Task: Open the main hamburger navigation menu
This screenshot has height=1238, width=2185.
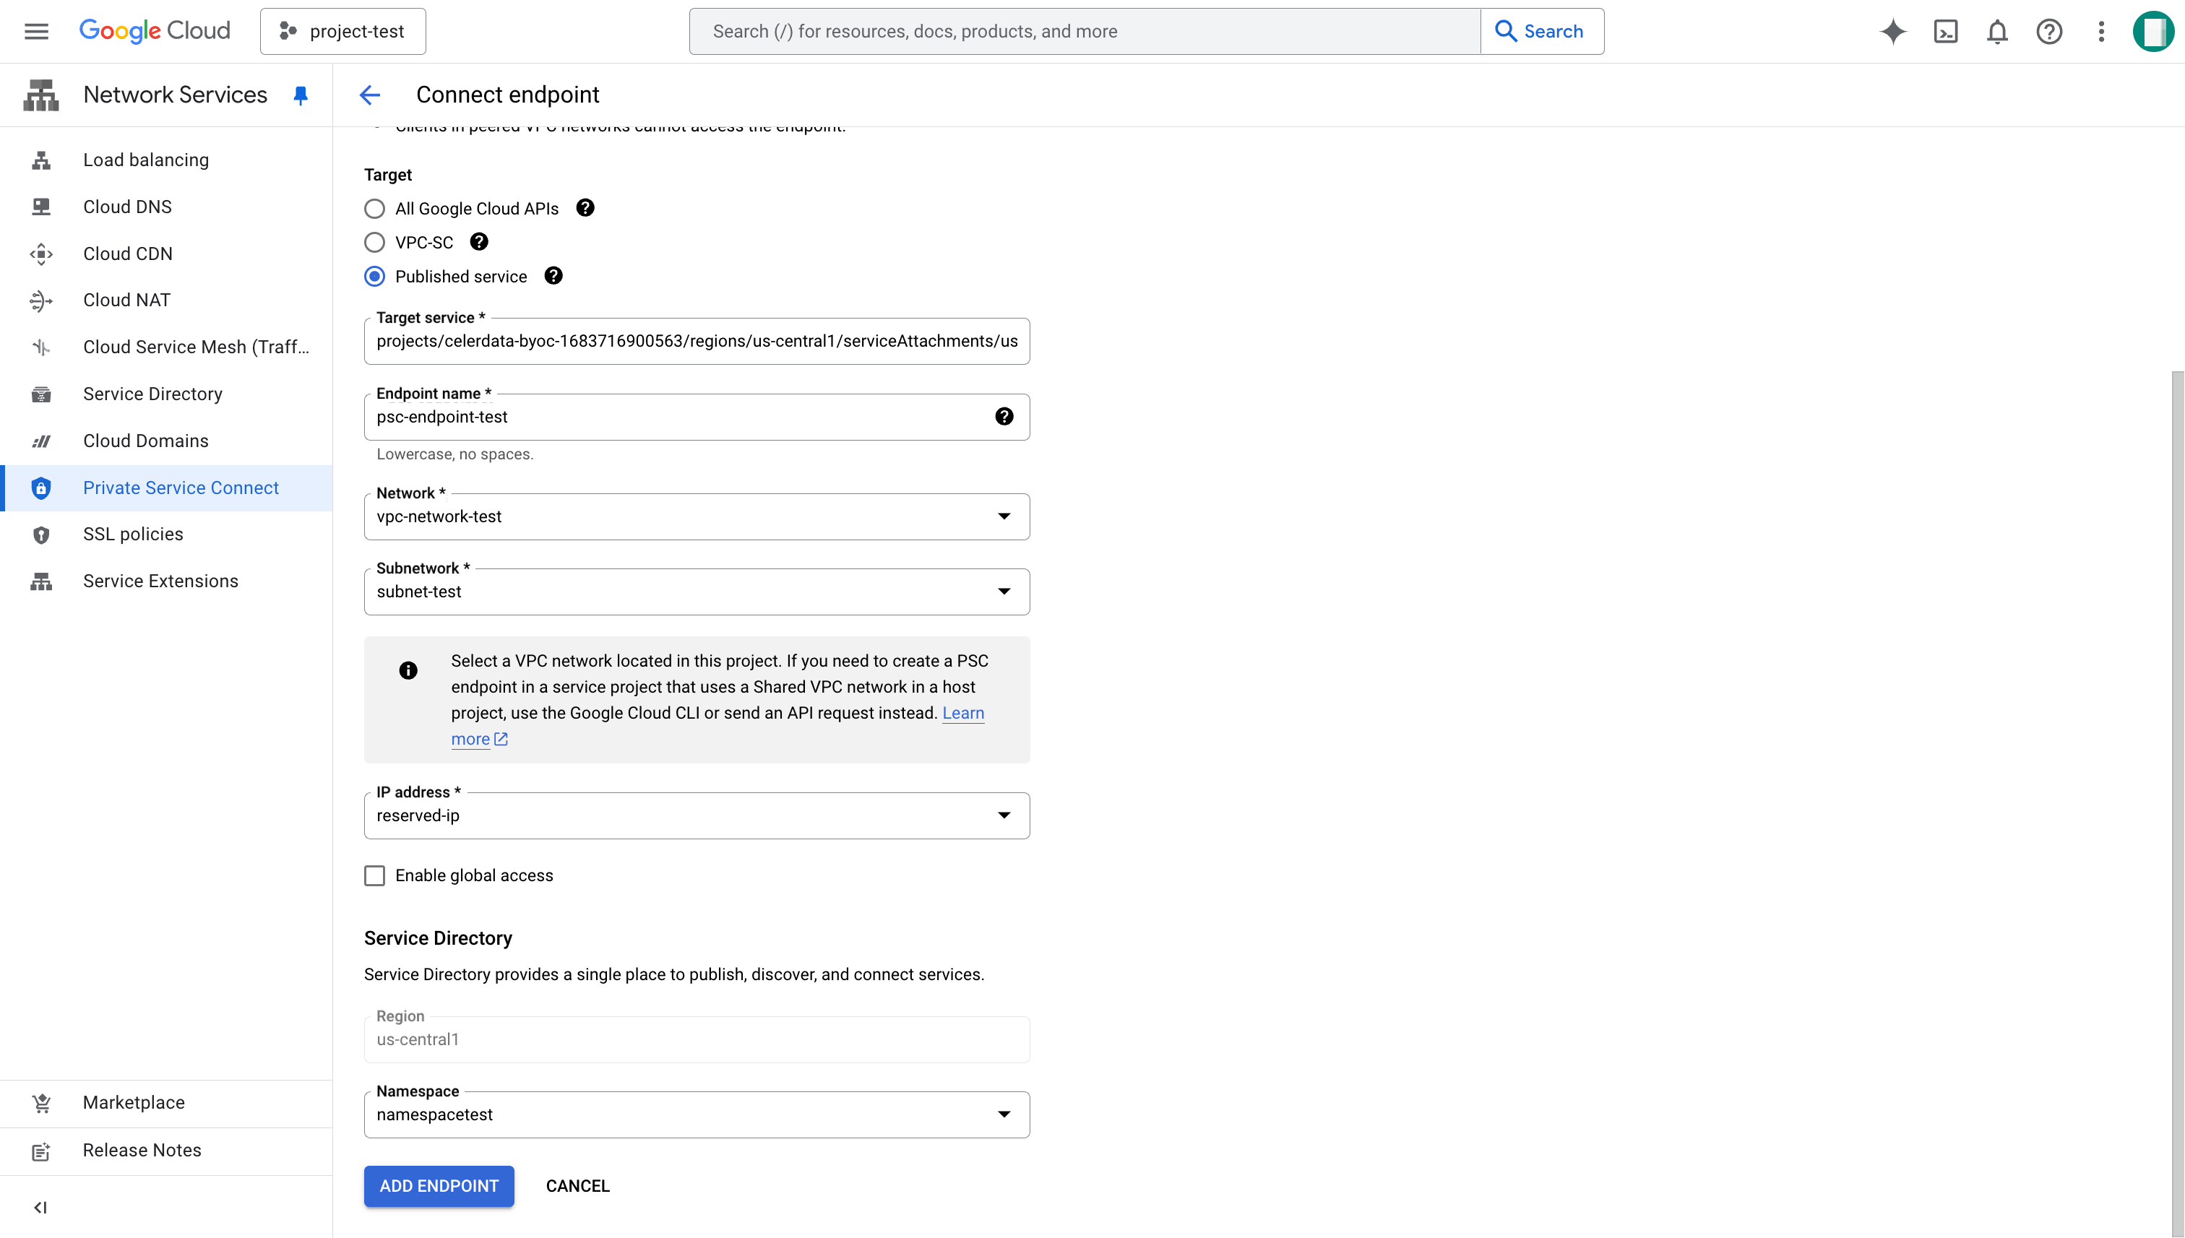Action: [35, 32]
